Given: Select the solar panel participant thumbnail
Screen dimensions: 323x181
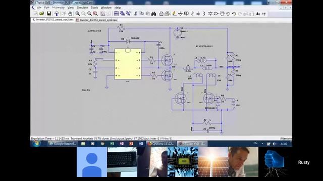Looking at the screenshot, I should pyautogui.click(x=213, y=162).
